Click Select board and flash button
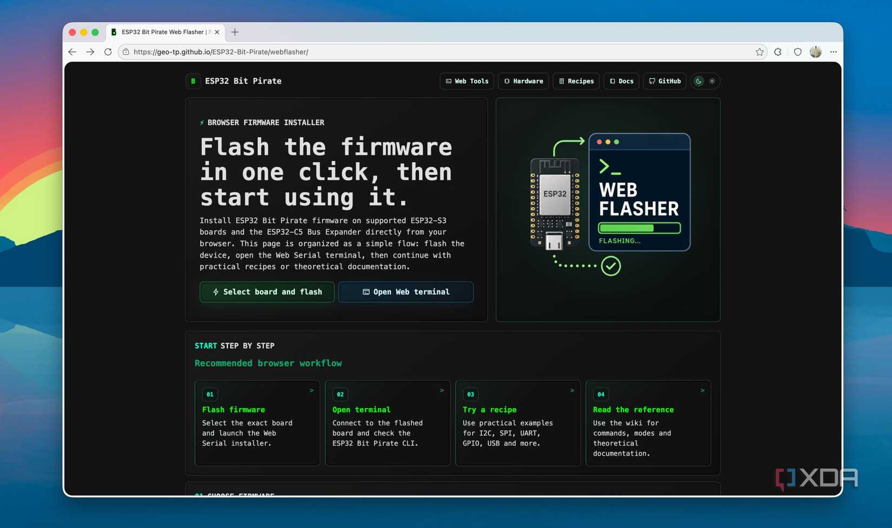The height and width of the screenshot is (528, 892). [x=267, y=292]
